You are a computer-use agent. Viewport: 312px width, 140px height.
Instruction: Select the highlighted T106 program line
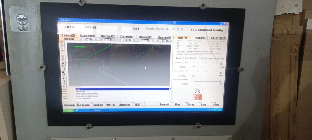122,89
